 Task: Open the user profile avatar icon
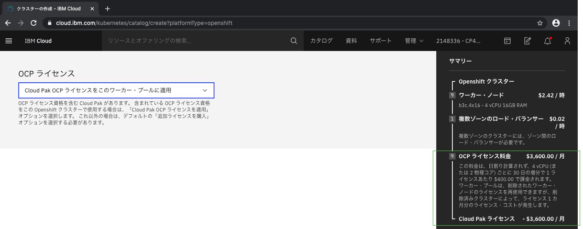click(x=567, y=41)
